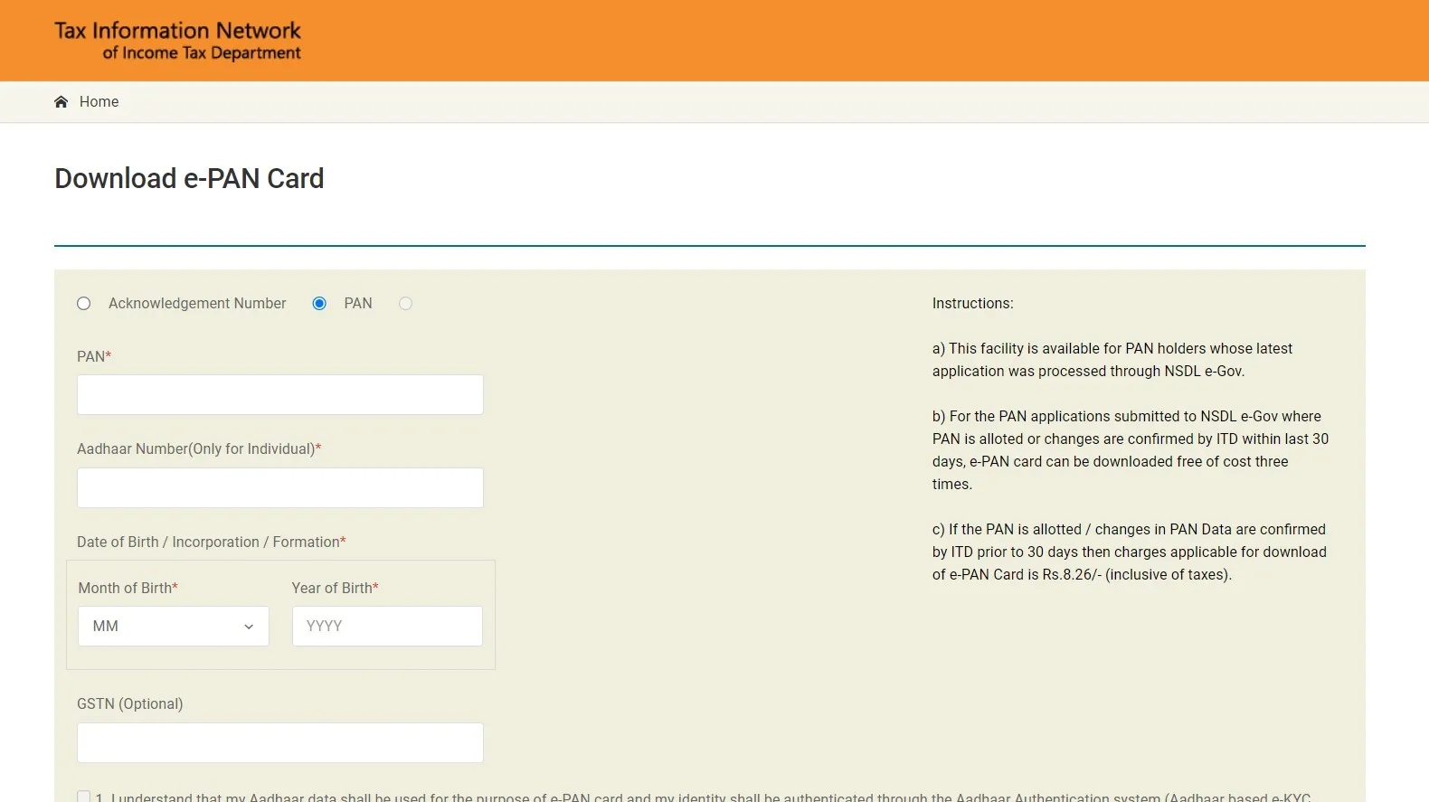Image resolution: width=1429 pixels, height=802 pixels.
Task: Select the PAN radio button
Action: (x=319, y=304)
